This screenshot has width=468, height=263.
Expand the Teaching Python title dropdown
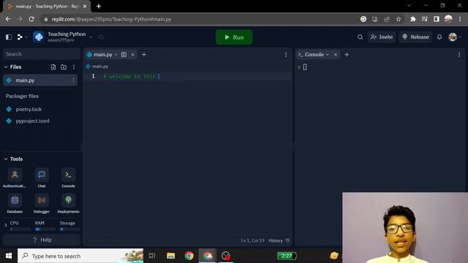(91, 37)
